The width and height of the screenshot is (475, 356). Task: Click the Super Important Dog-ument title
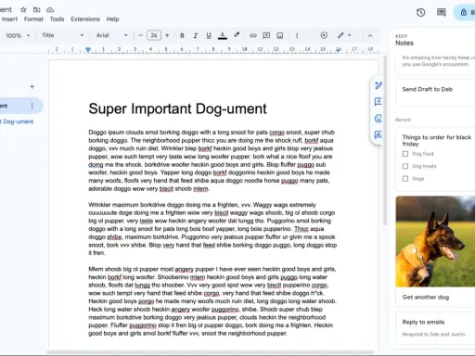(177, 108)
